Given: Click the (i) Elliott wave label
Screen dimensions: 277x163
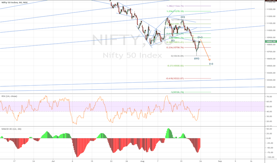Looking at the screenshot, I should point(173,41).
